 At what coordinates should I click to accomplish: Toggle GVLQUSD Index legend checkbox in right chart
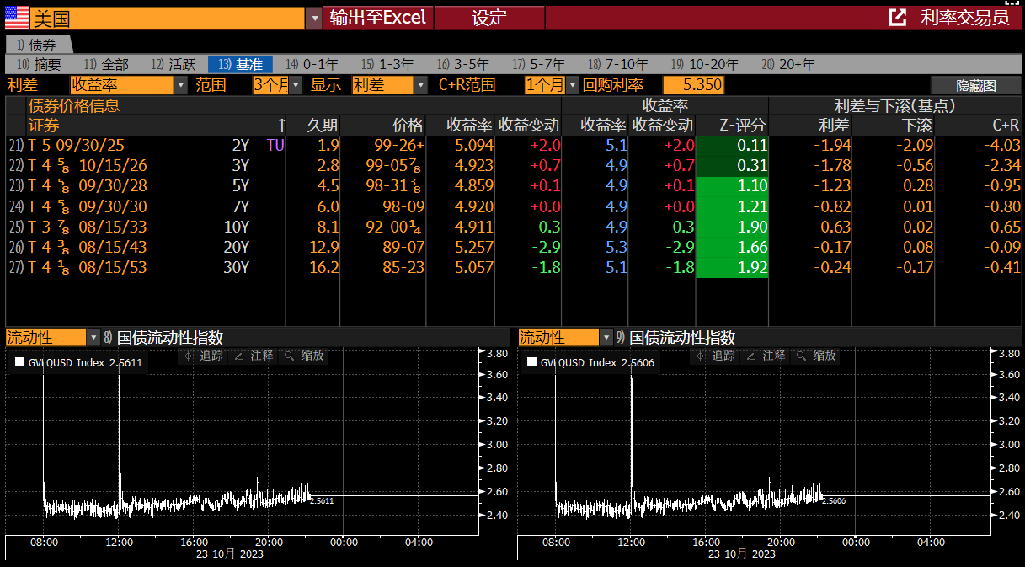pos(531,363)
